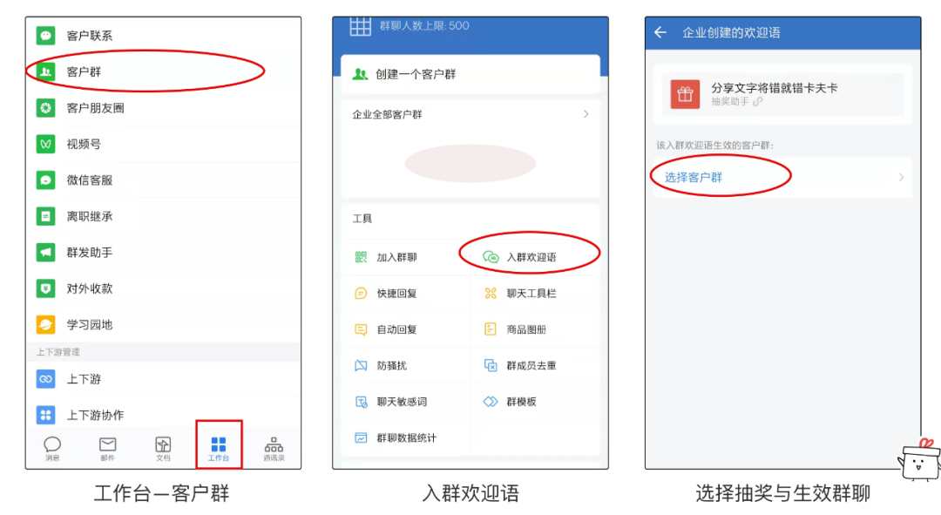Screen dimensions: 941x515
Task: Click the 选择客户群 link
Action: pos(694,178)
